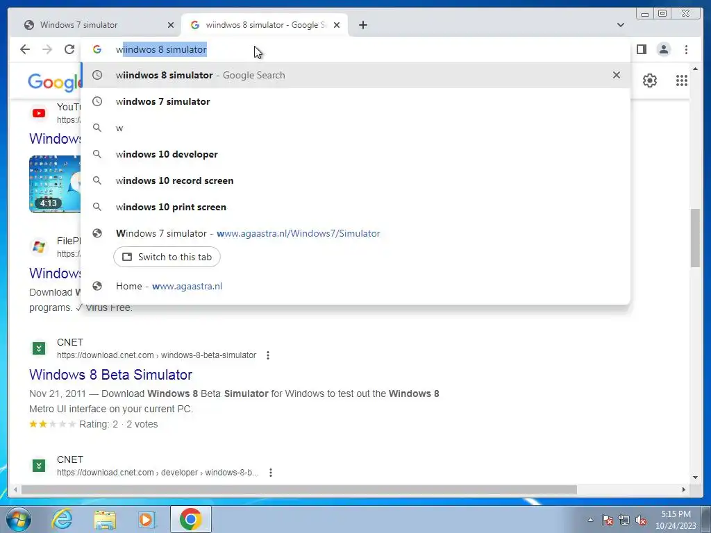Click the page vertical scrollbar thumb

695,238
